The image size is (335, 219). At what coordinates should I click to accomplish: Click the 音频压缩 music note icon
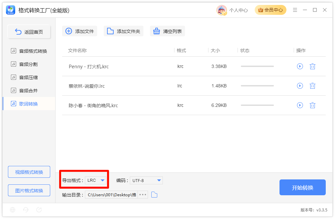(14, 77)
